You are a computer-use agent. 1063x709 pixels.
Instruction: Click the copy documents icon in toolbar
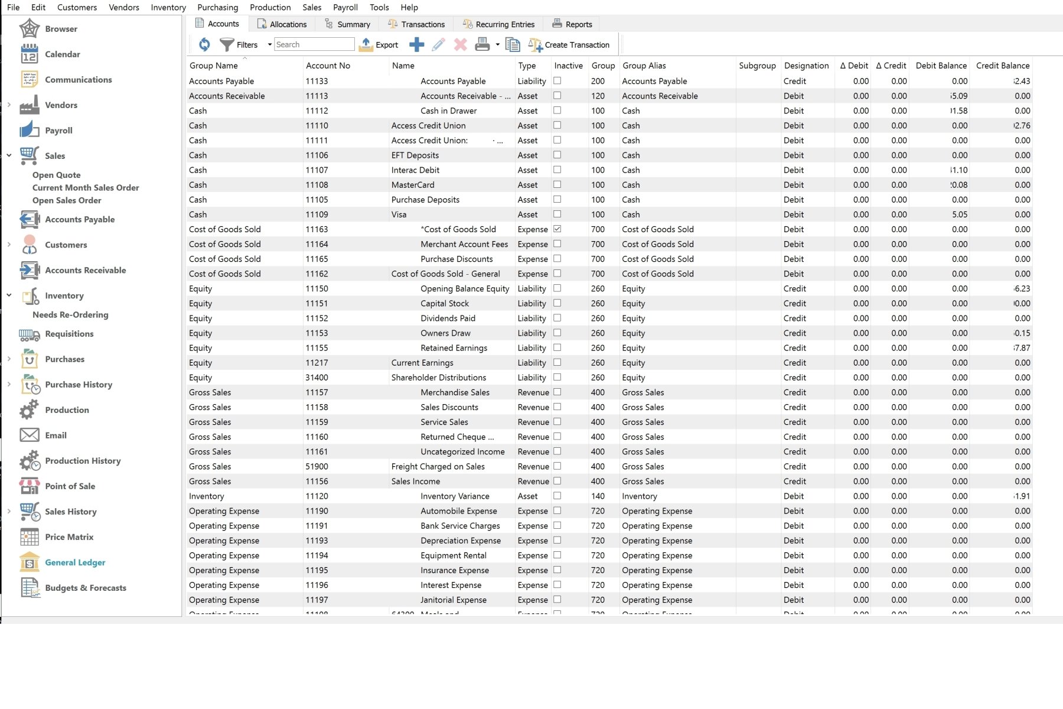click(x=513, y=44)
